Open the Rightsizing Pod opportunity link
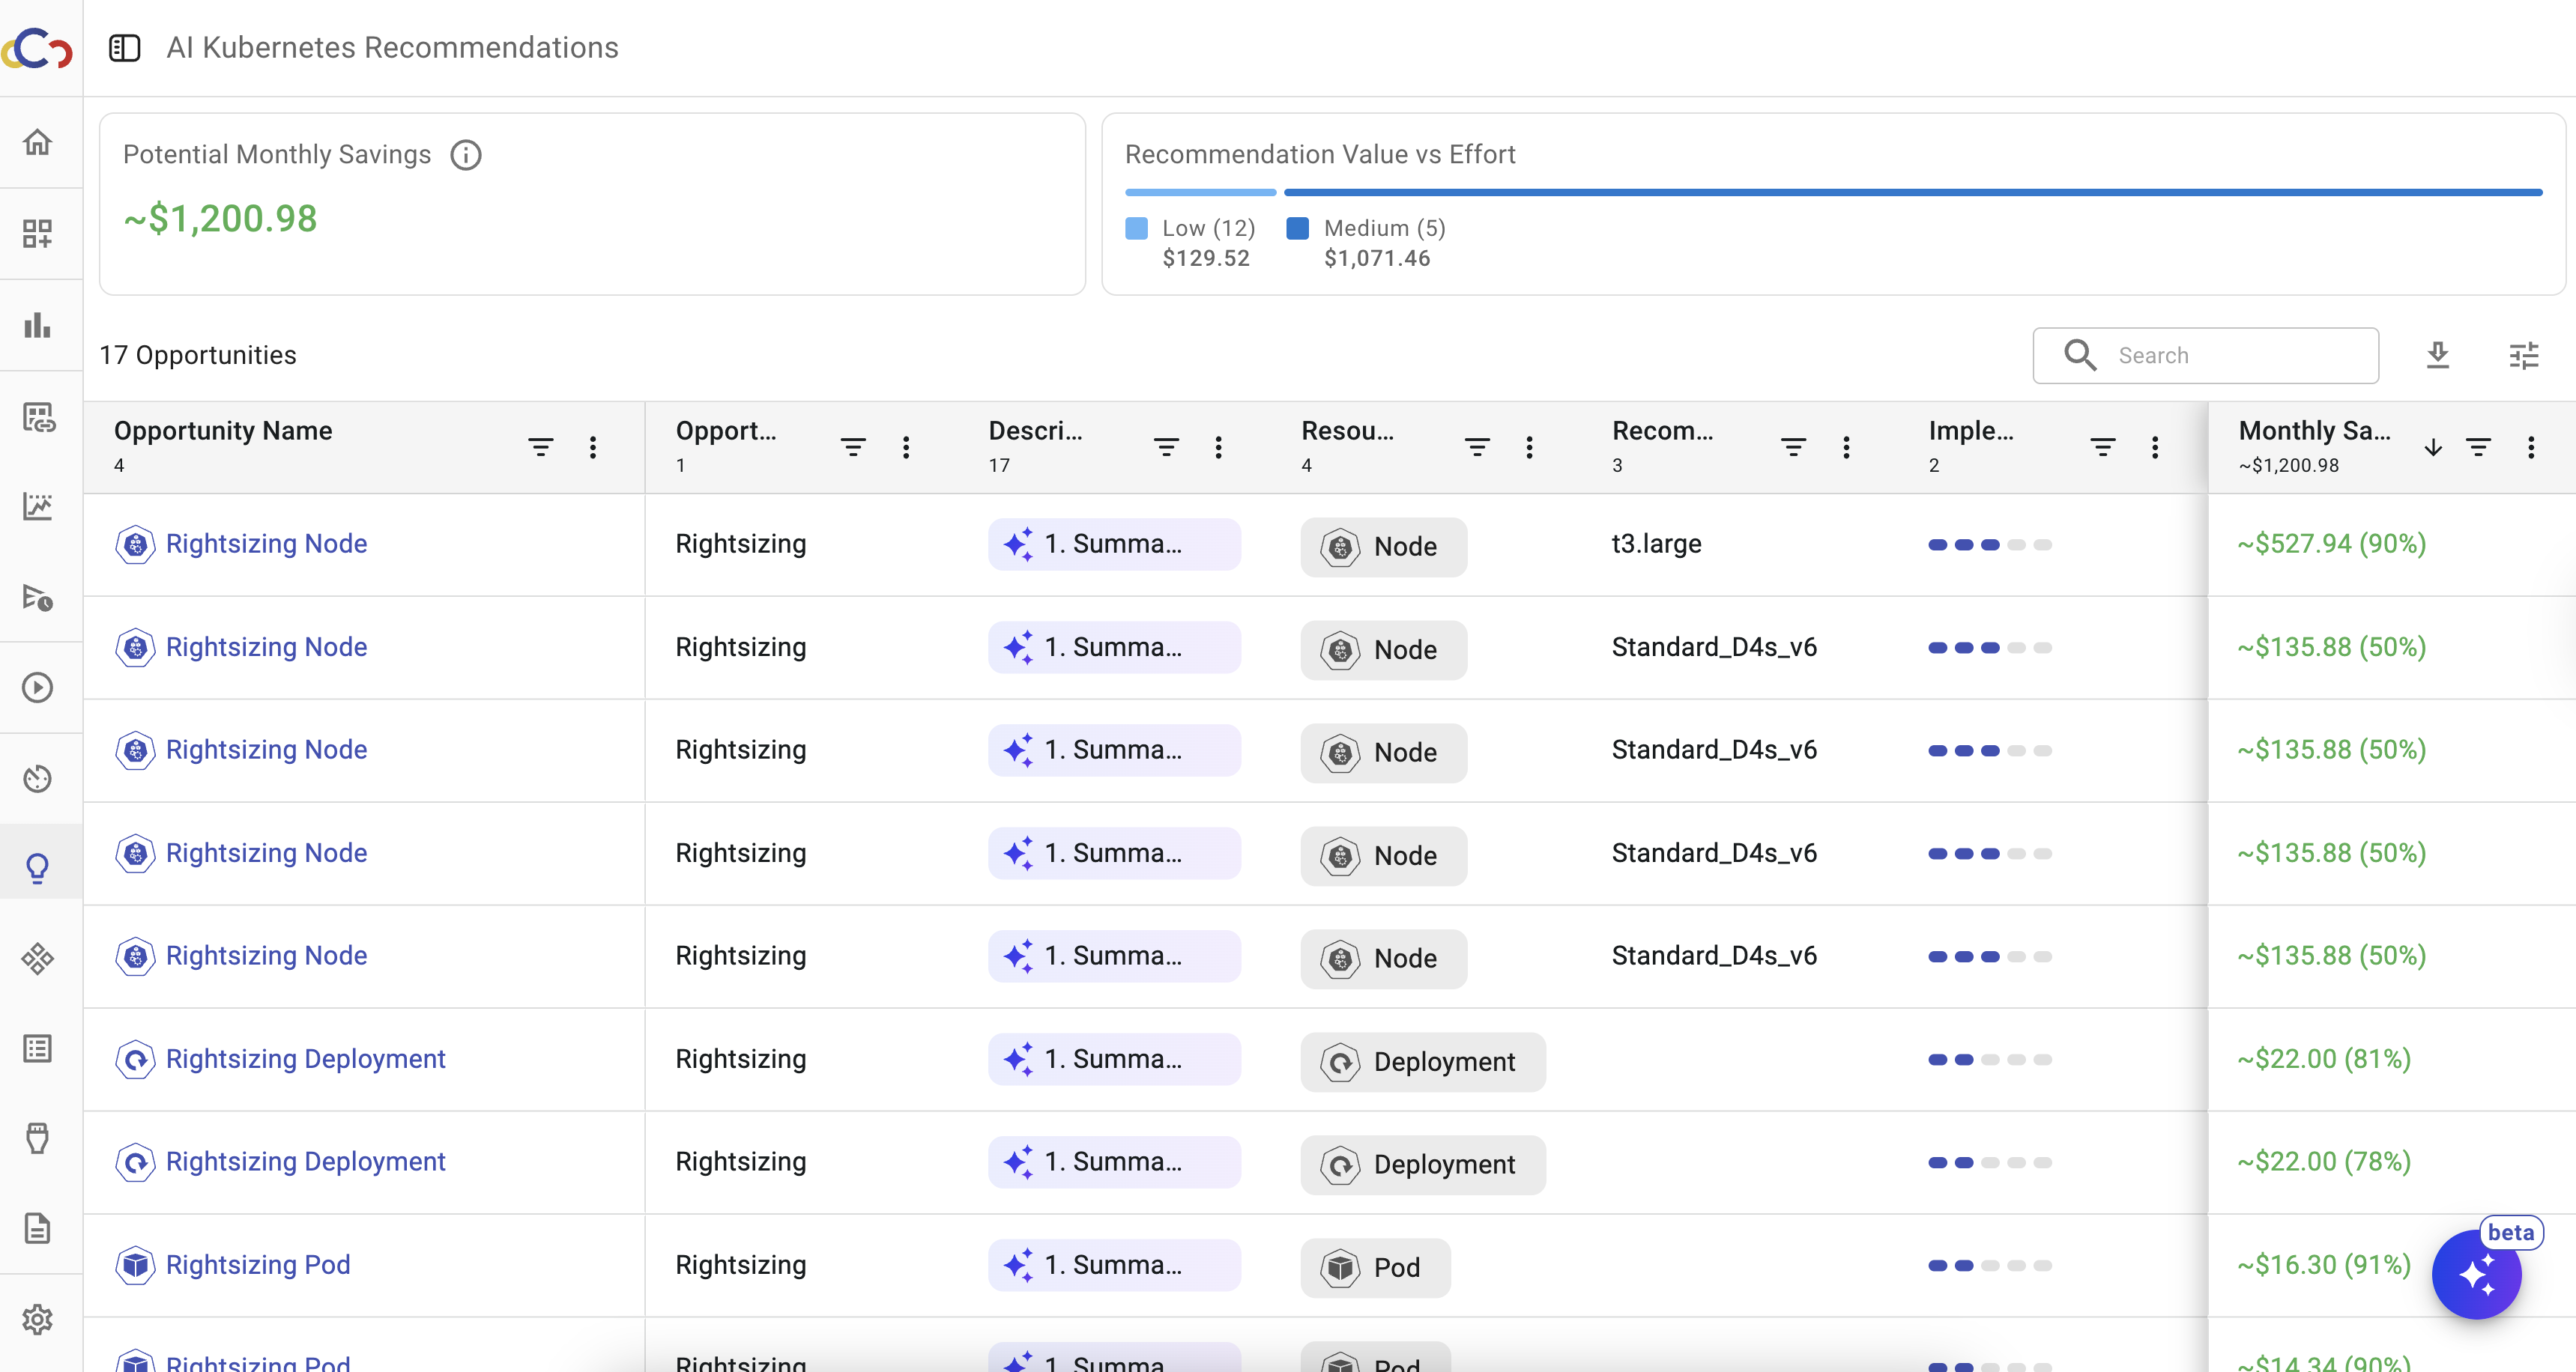Image resolution: width=2576 pixels, height=1372 pixels. pyautogui.click(x=258, y=1264)
